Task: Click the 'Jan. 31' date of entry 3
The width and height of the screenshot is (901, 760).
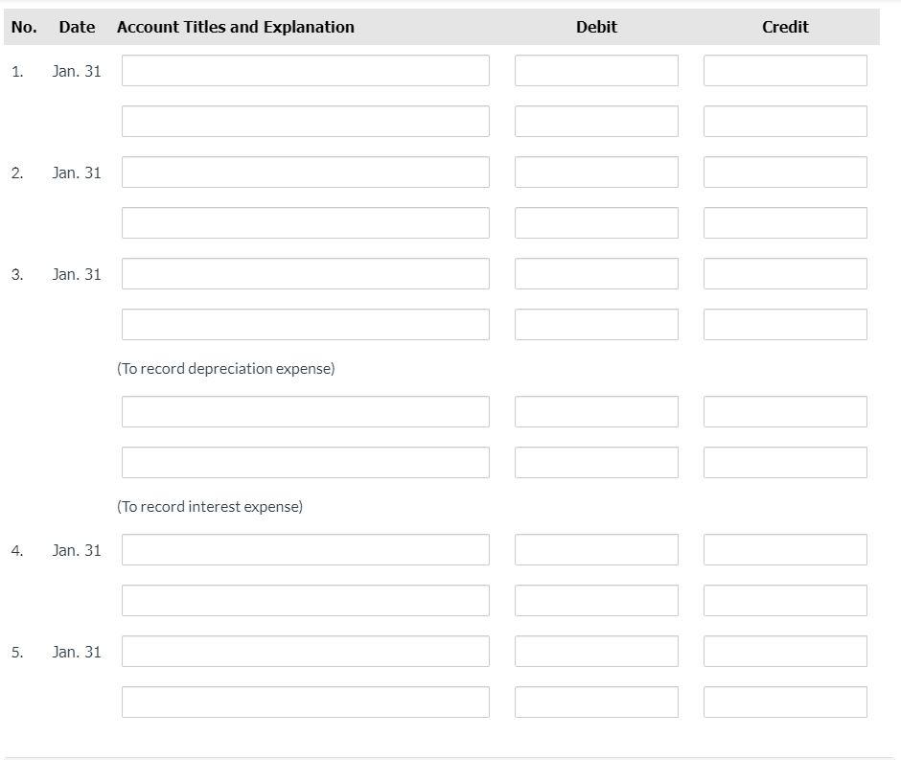Action: (x=77, y=275)
